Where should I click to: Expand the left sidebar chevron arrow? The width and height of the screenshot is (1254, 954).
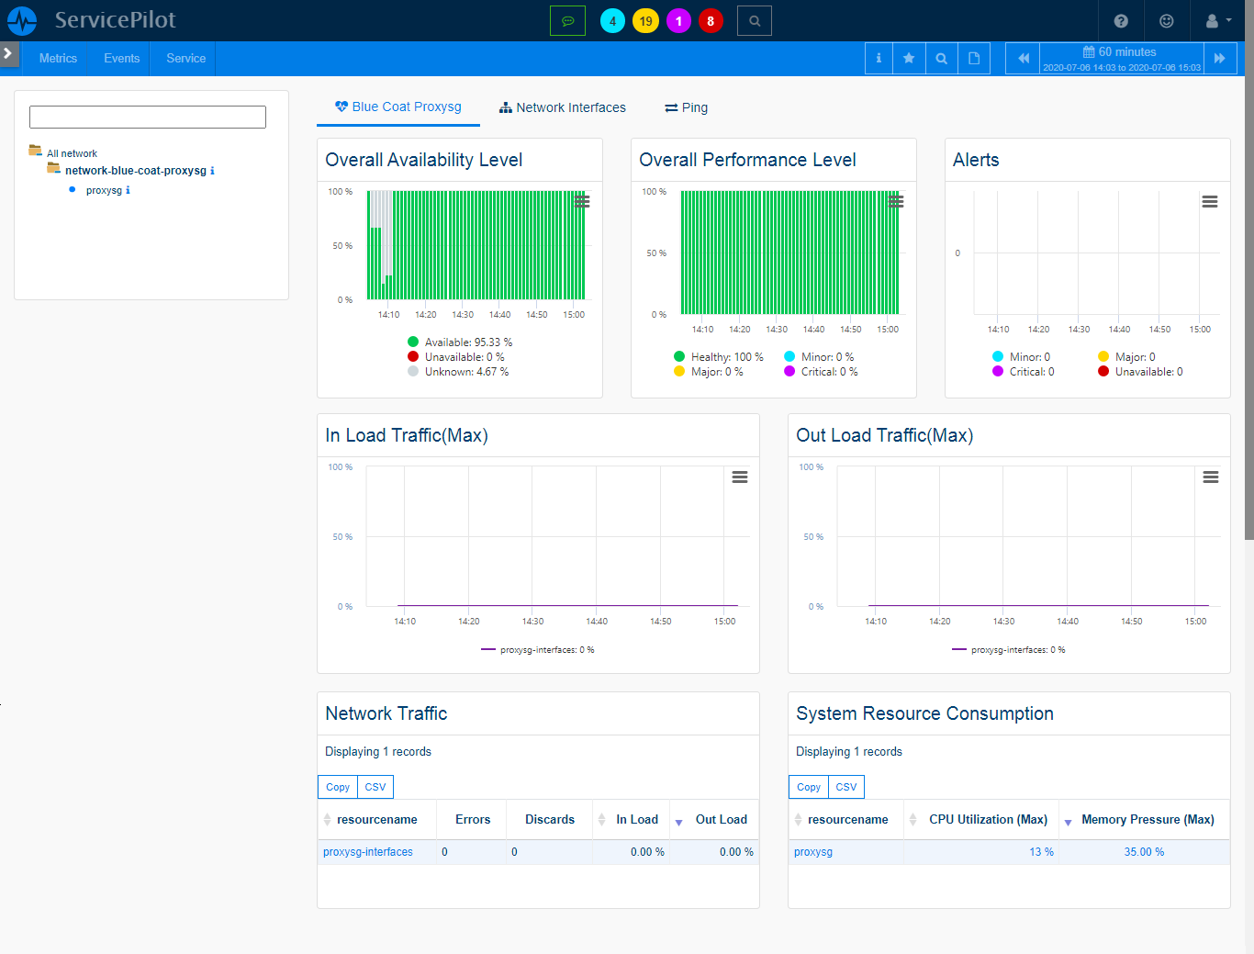8,53
